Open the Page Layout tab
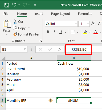The width and height of the screenshot is (102, 110). (x=60, y=14)
